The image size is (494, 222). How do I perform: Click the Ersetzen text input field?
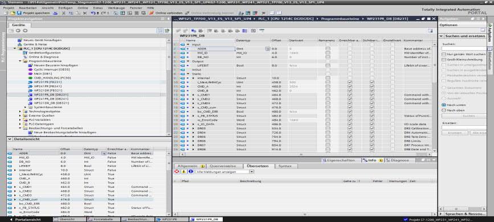pyautogui.click(x=463, y=128)
